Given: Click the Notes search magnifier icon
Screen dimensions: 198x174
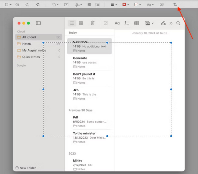Looking at the screenshot, I should coord(178,23).
